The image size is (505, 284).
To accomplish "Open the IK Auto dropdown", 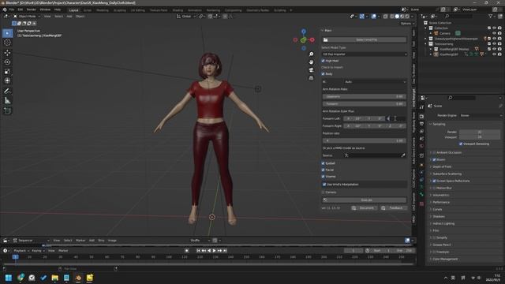I will coord(376,82).
